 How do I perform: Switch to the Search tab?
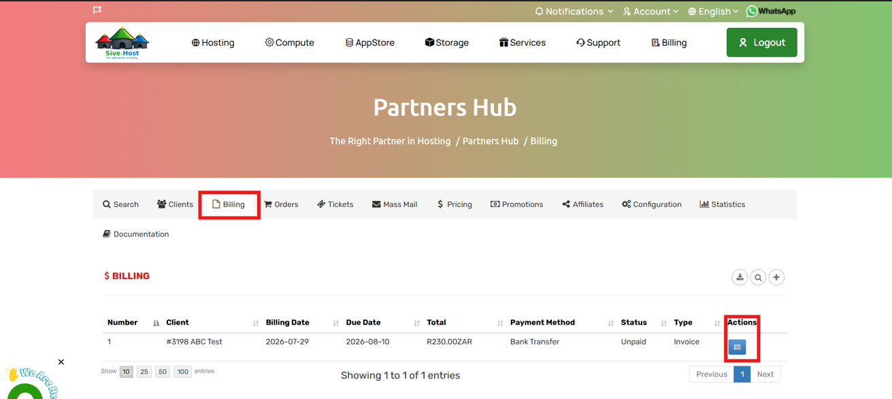coord(121,204)
